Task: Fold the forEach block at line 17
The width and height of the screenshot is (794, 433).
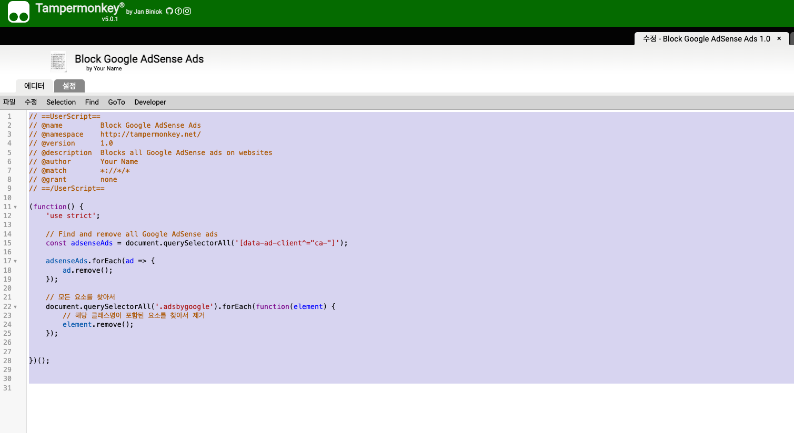Action: click(15, 261)
